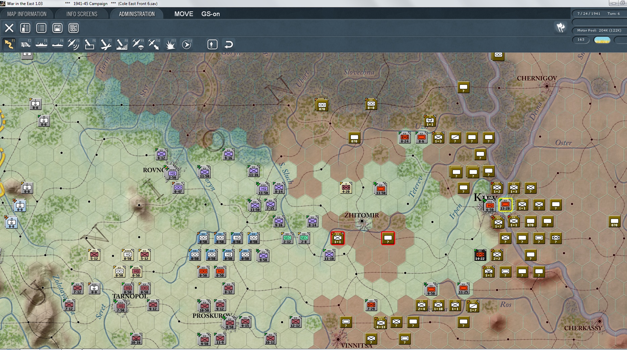Open the commander's report person icon
Screen dimensions: 627x350
(x=25, y=28)
